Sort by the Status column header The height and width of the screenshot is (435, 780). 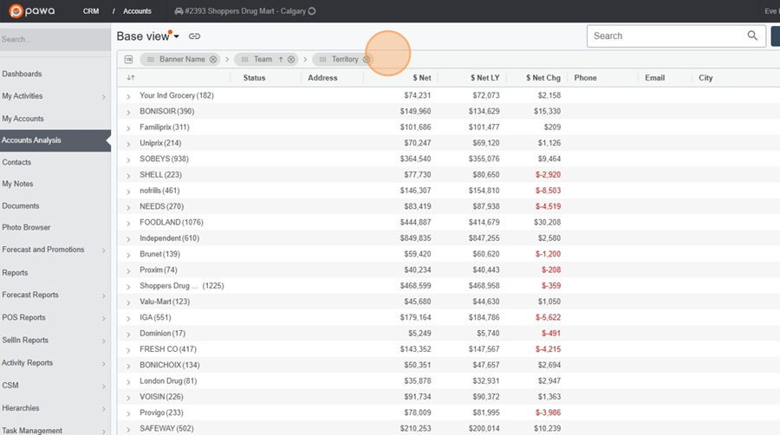pos(254,77)
